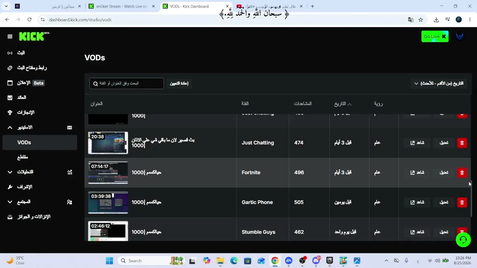Open a new browser tab with the plus button
Image resolution: width=477 pixels, height=268 pixels.
(x=312, y=6)
